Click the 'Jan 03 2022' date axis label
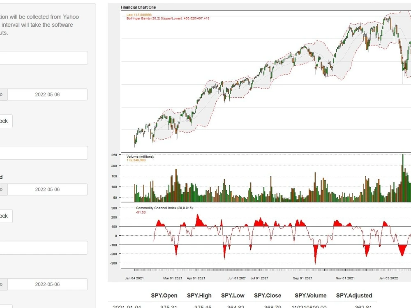Screen dimensions: 411x308 (388, 278)
